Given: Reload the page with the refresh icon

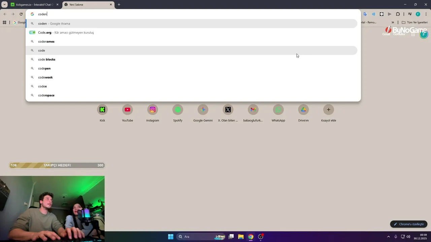Looking at the screenshot, I should 21,14.
